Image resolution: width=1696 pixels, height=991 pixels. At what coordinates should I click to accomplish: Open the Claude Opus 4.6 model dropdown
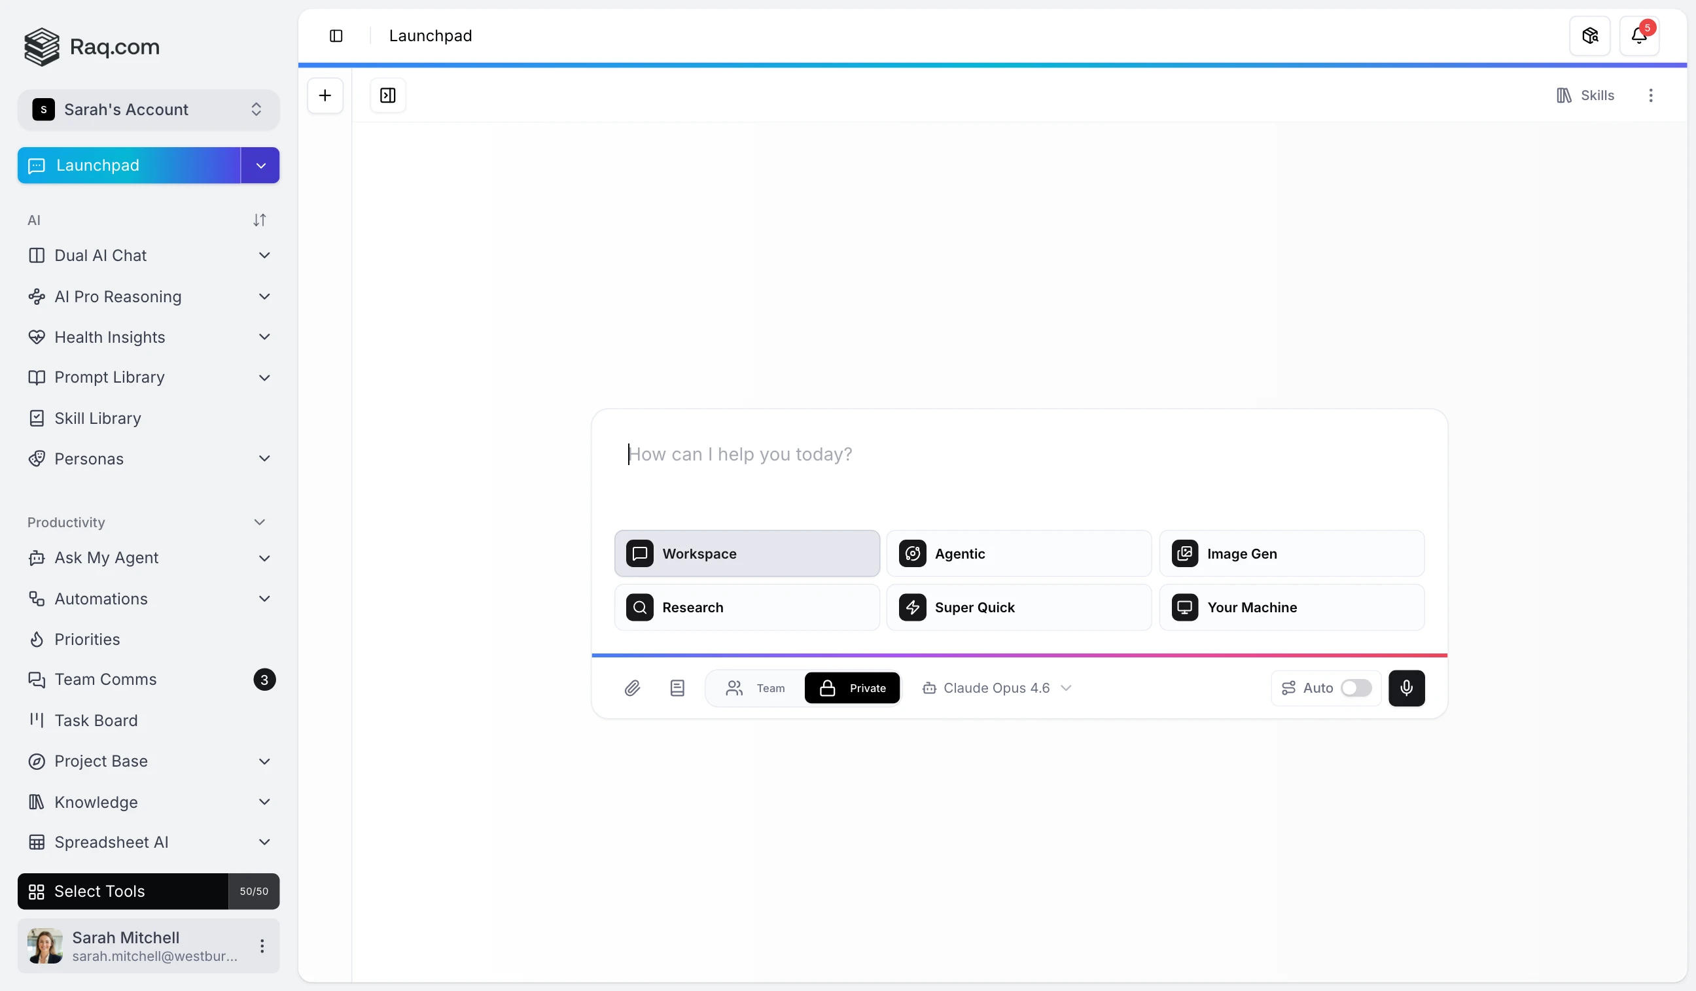tap(997, 687)
